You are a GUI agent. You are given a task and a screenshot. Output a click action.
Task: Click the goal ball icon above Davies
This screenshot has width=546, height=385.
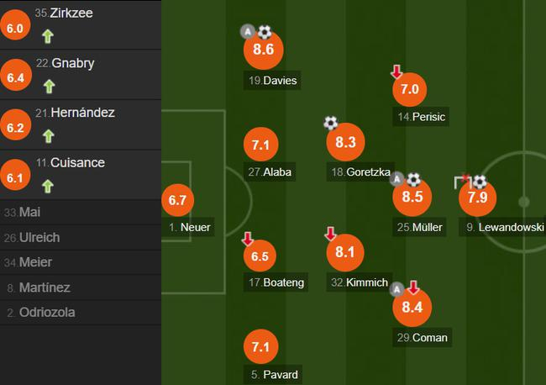click(265, 32)
